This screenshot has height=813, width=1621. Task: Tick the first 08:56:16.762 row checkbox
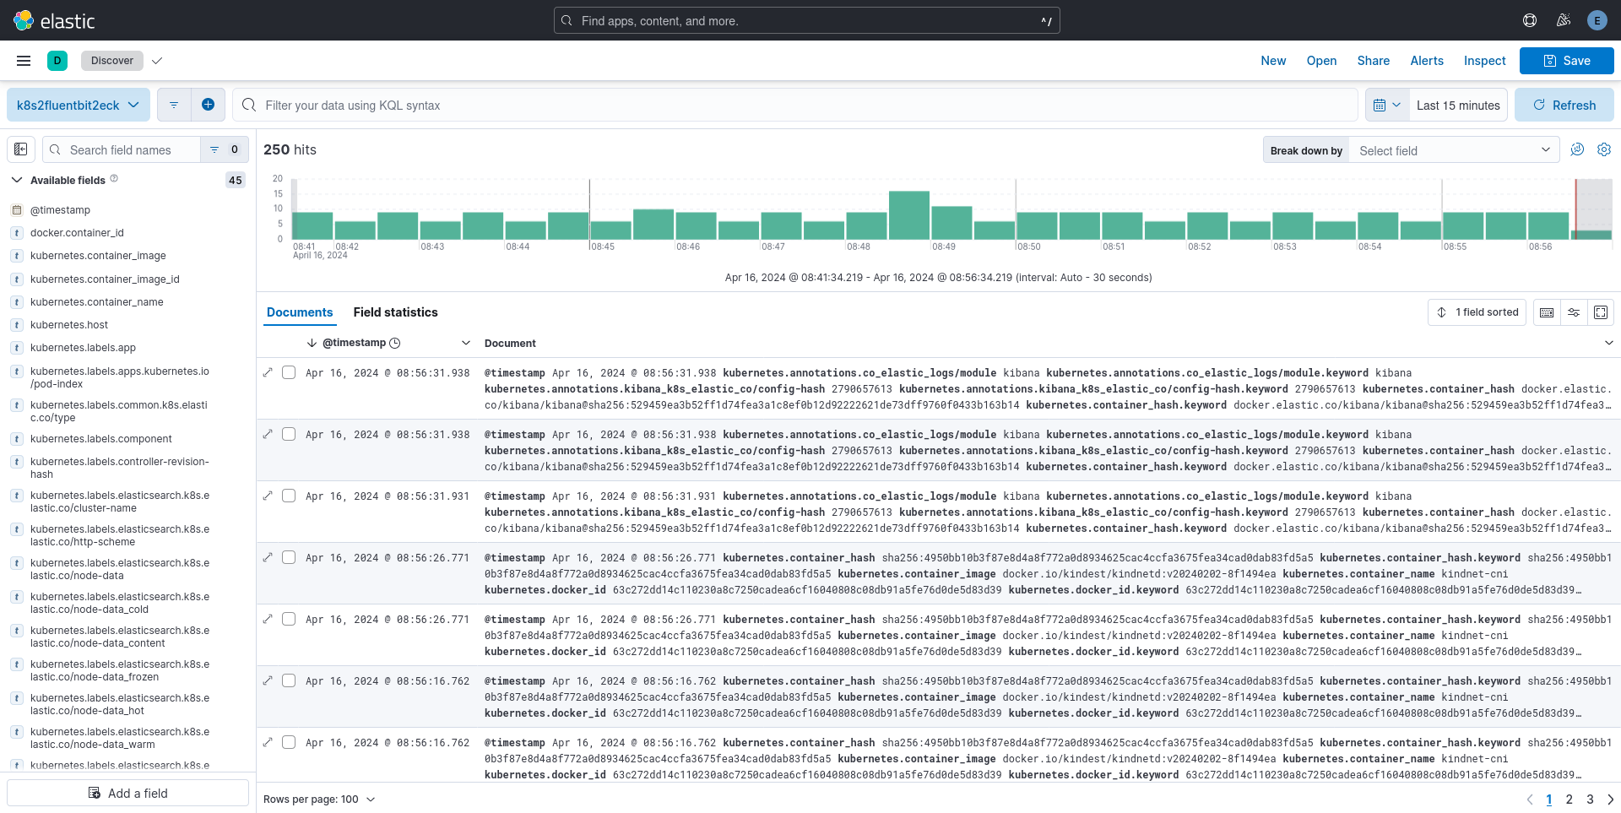click(289, 680)
